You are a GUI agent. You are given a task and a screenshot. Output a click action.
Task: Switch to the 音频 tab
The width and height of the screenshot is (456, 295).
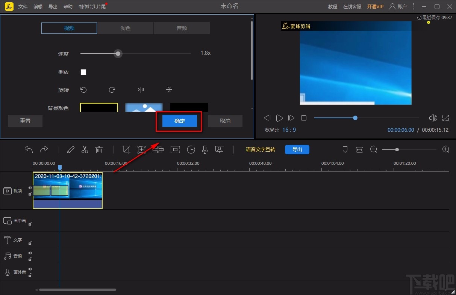182,28
